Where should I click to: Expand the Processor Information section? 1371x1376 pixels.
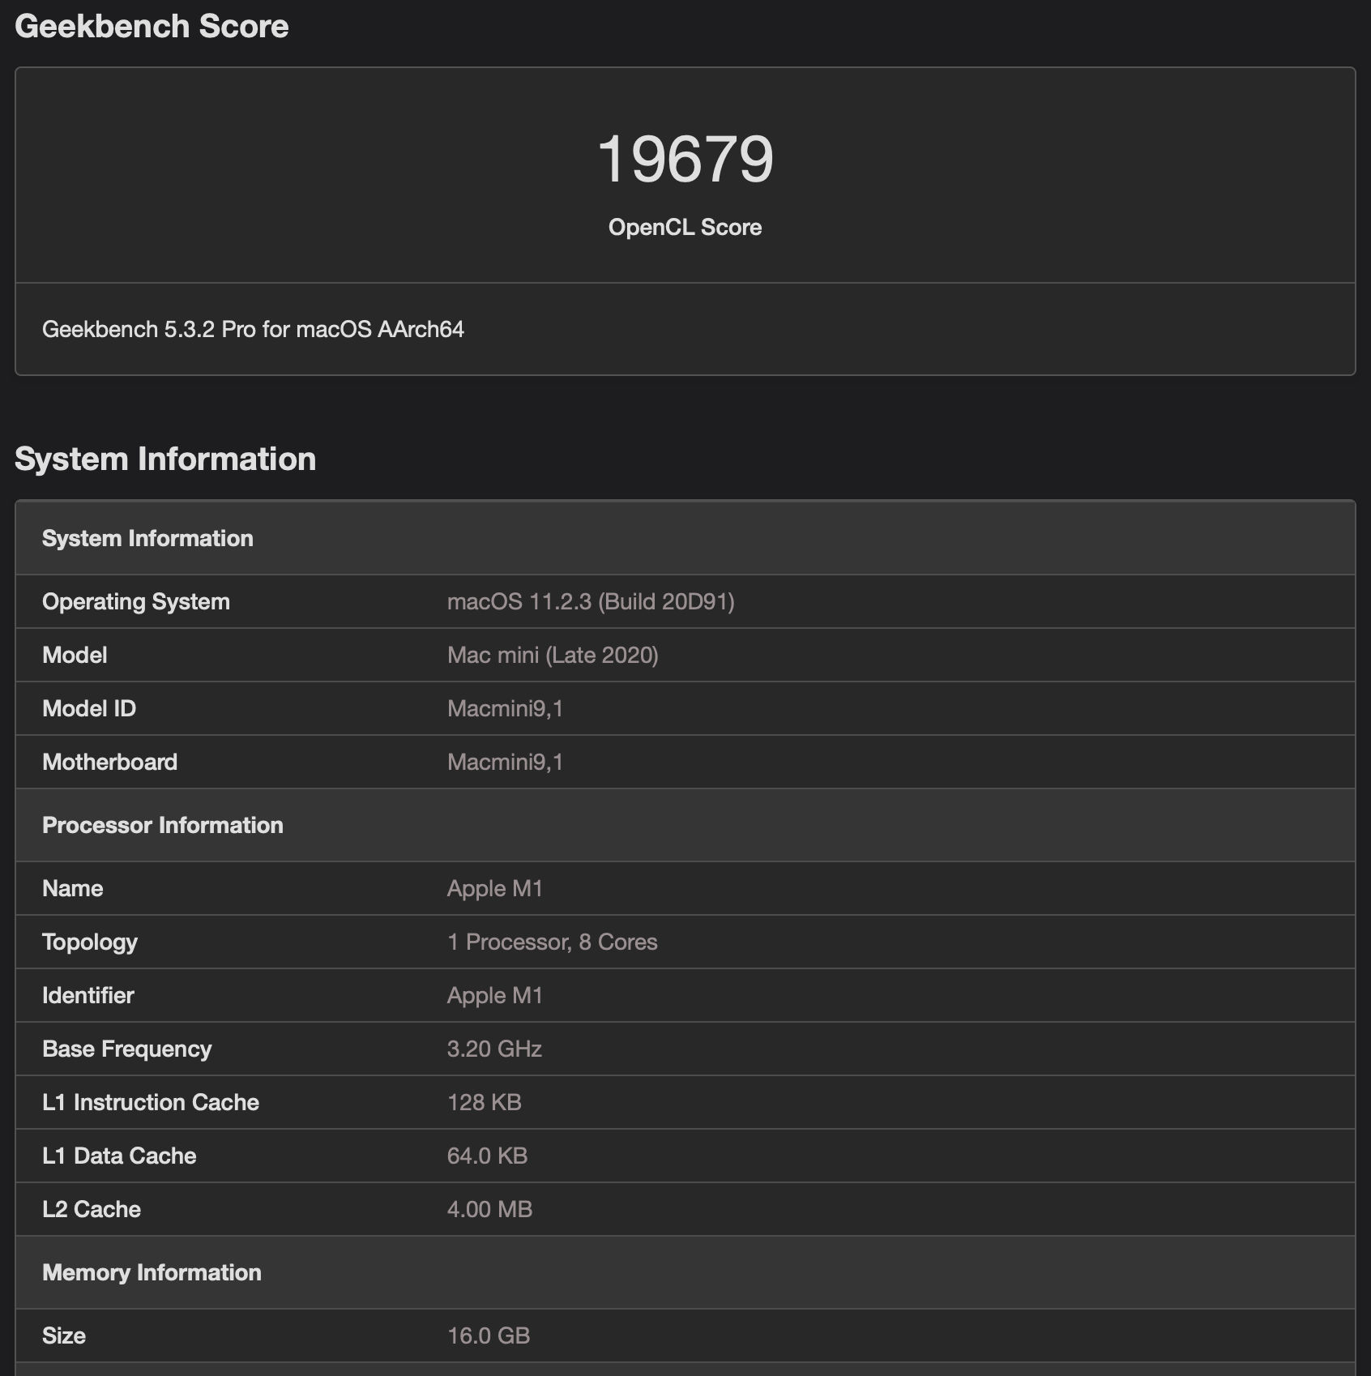[163, 825]
